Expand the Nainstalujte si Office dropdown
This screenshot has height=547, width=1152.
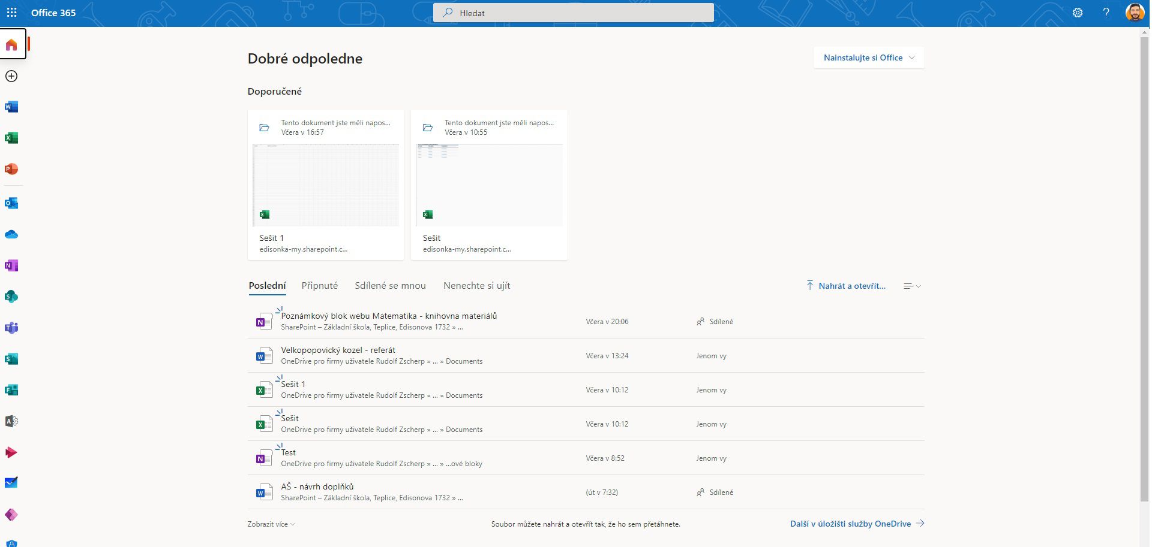869,58
